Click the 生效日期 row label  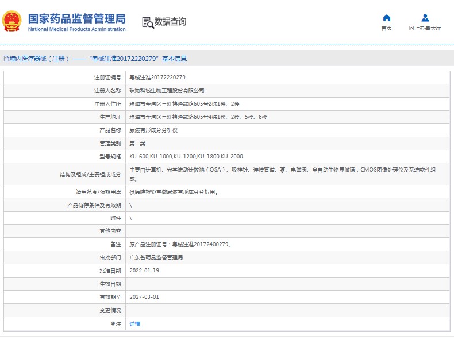tap(110, 284)
